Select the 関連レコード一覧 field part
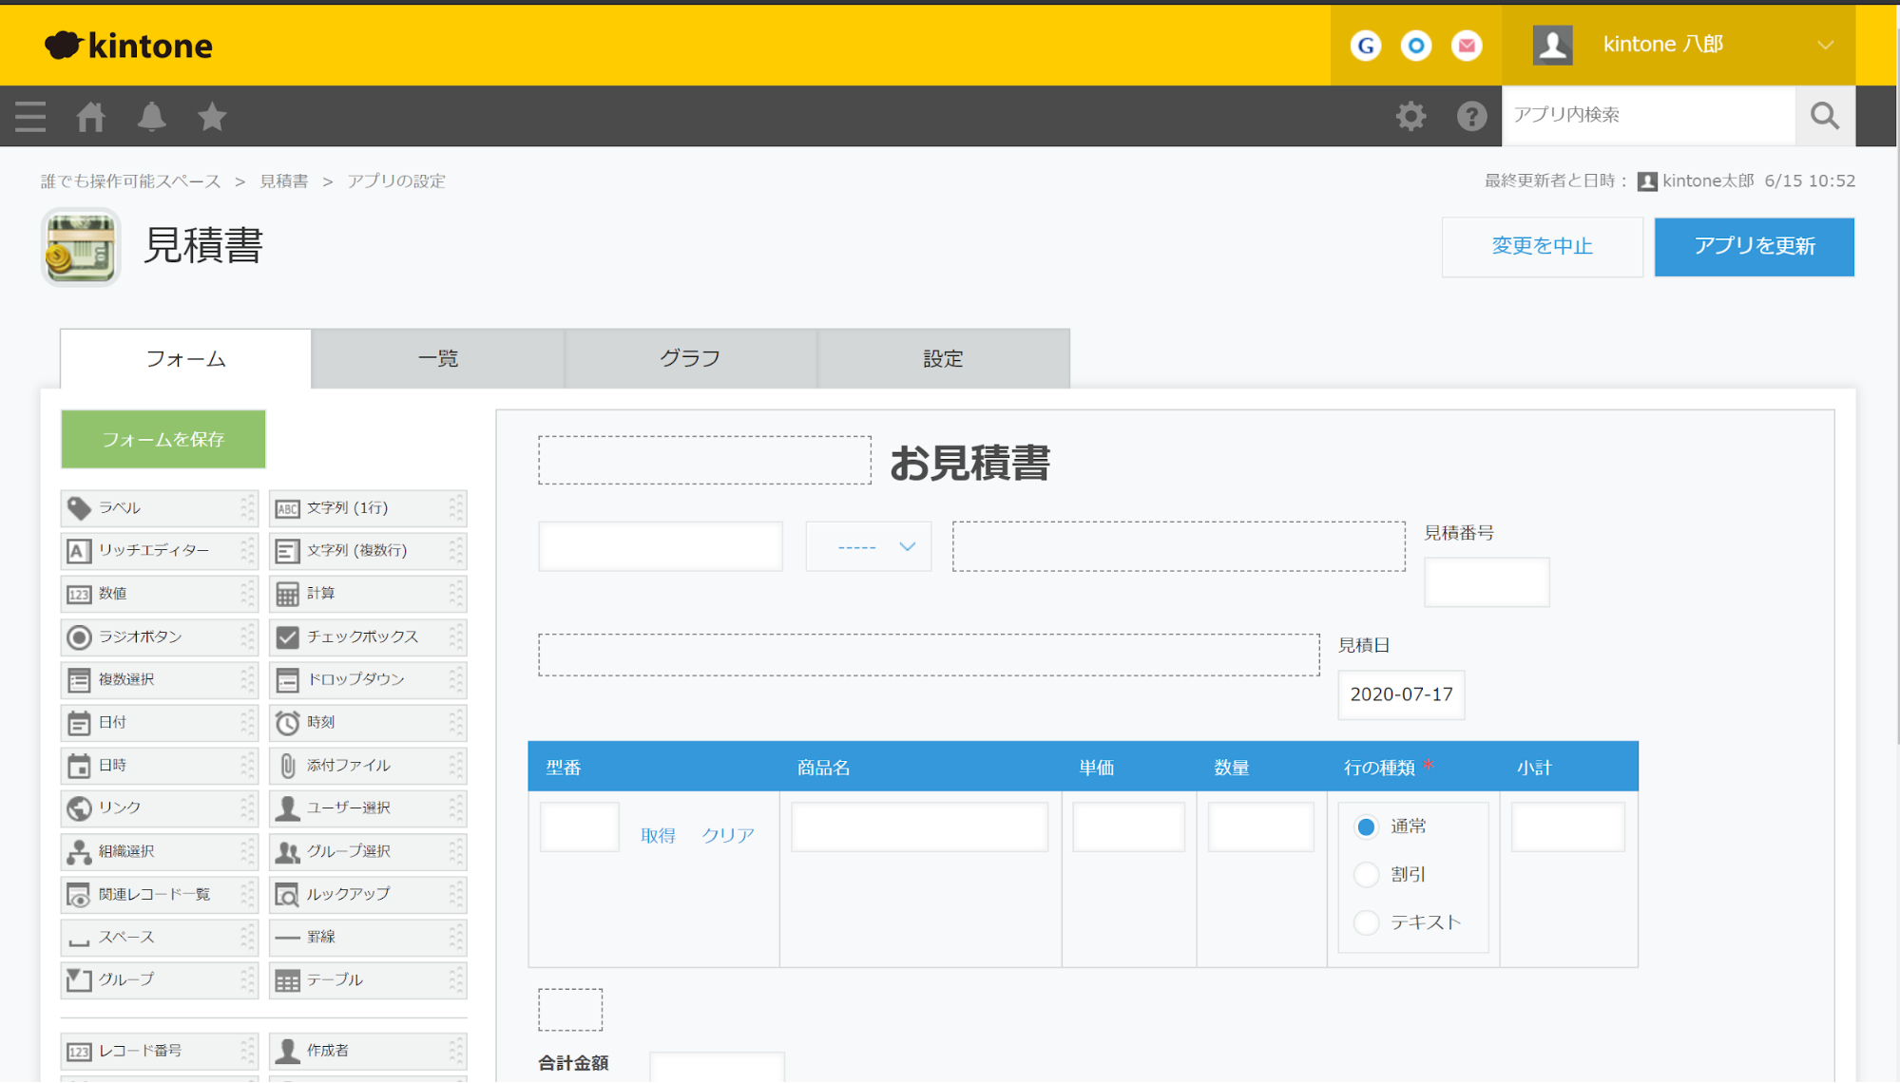1900x1083 pixels. [x=159, y=894]
